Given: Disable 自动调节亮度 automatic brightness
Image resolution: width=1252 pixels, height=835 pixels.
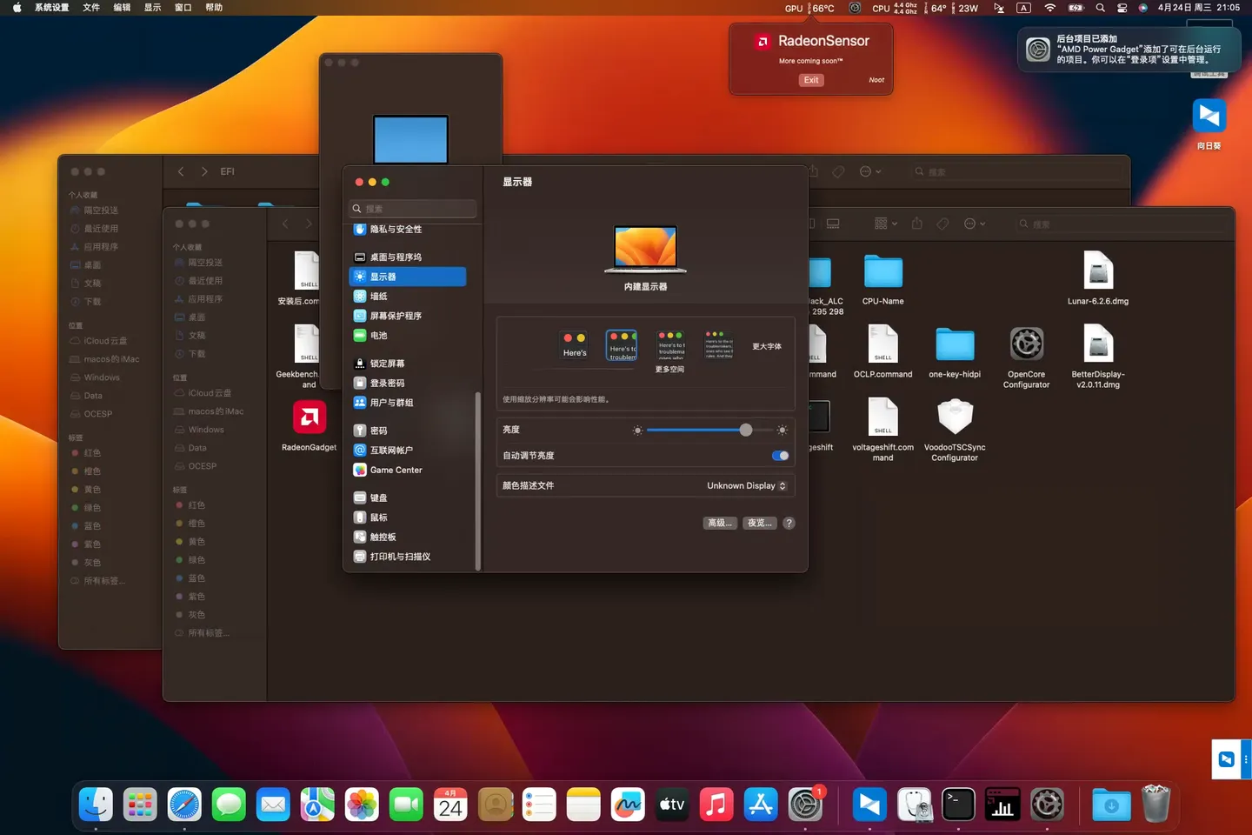Looking at the screenshot, I should pos(779,455).
